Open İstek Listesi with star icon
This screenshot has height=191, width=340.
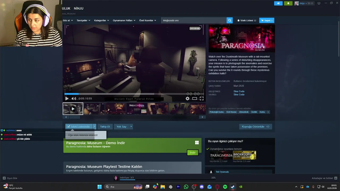click(246, 20)
